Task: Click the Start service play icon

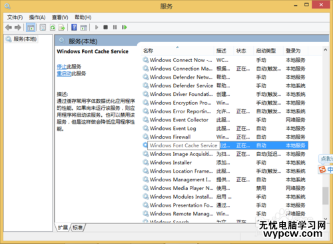Action: click(x=97, y=27)
